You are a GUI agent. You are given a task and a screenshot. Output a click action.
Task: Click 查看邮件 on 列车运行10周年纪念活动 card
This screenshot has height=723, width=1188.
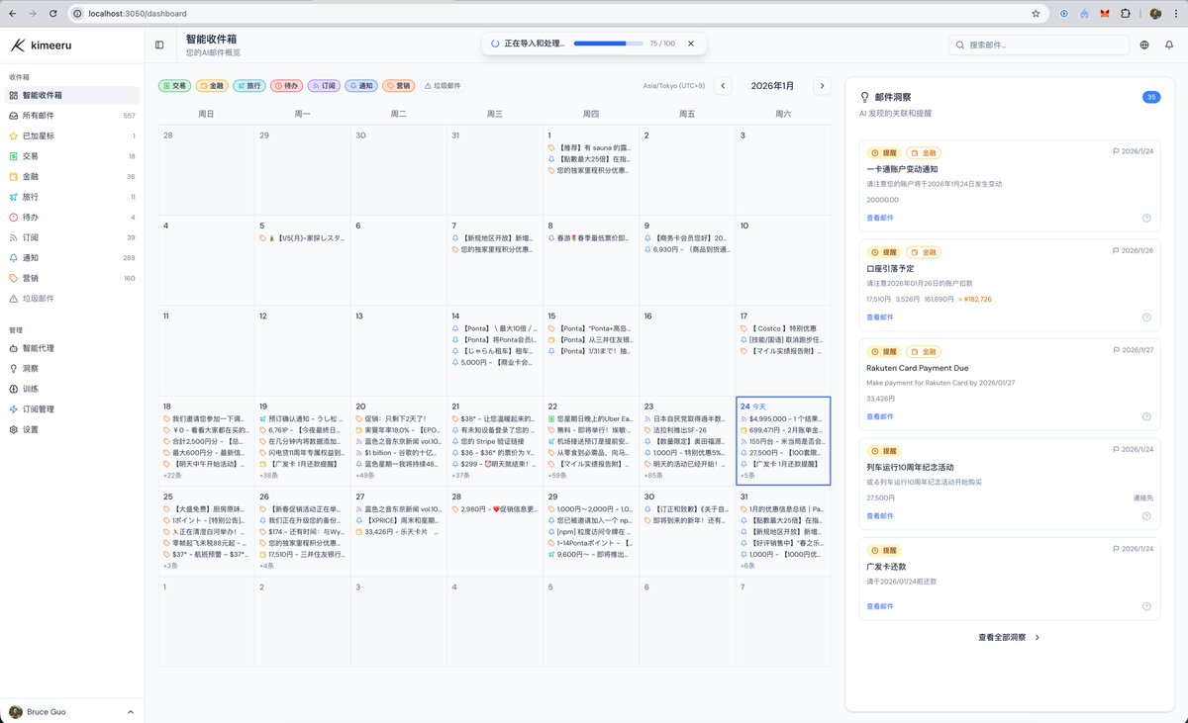pos(880,515)
